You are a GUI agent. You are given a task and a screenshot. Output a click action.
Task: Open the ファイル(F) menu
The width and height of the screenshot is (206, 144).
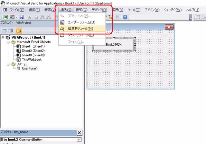tap(17, 10)
